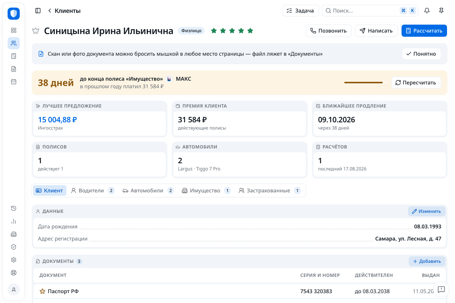The height and width of the screenshot is (303, 455).
Task: Open the history clock icon in sidebar
Action: 14,208
